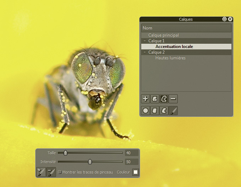The image size is (241, 187).
Task: Click the Intensité label
Action: (x=48, y=162)
